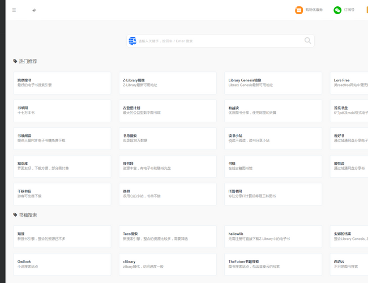This screenshot has height=283, width=368.
Task: Open the green WeChat 订阅号 link
Action: point(344,10)
